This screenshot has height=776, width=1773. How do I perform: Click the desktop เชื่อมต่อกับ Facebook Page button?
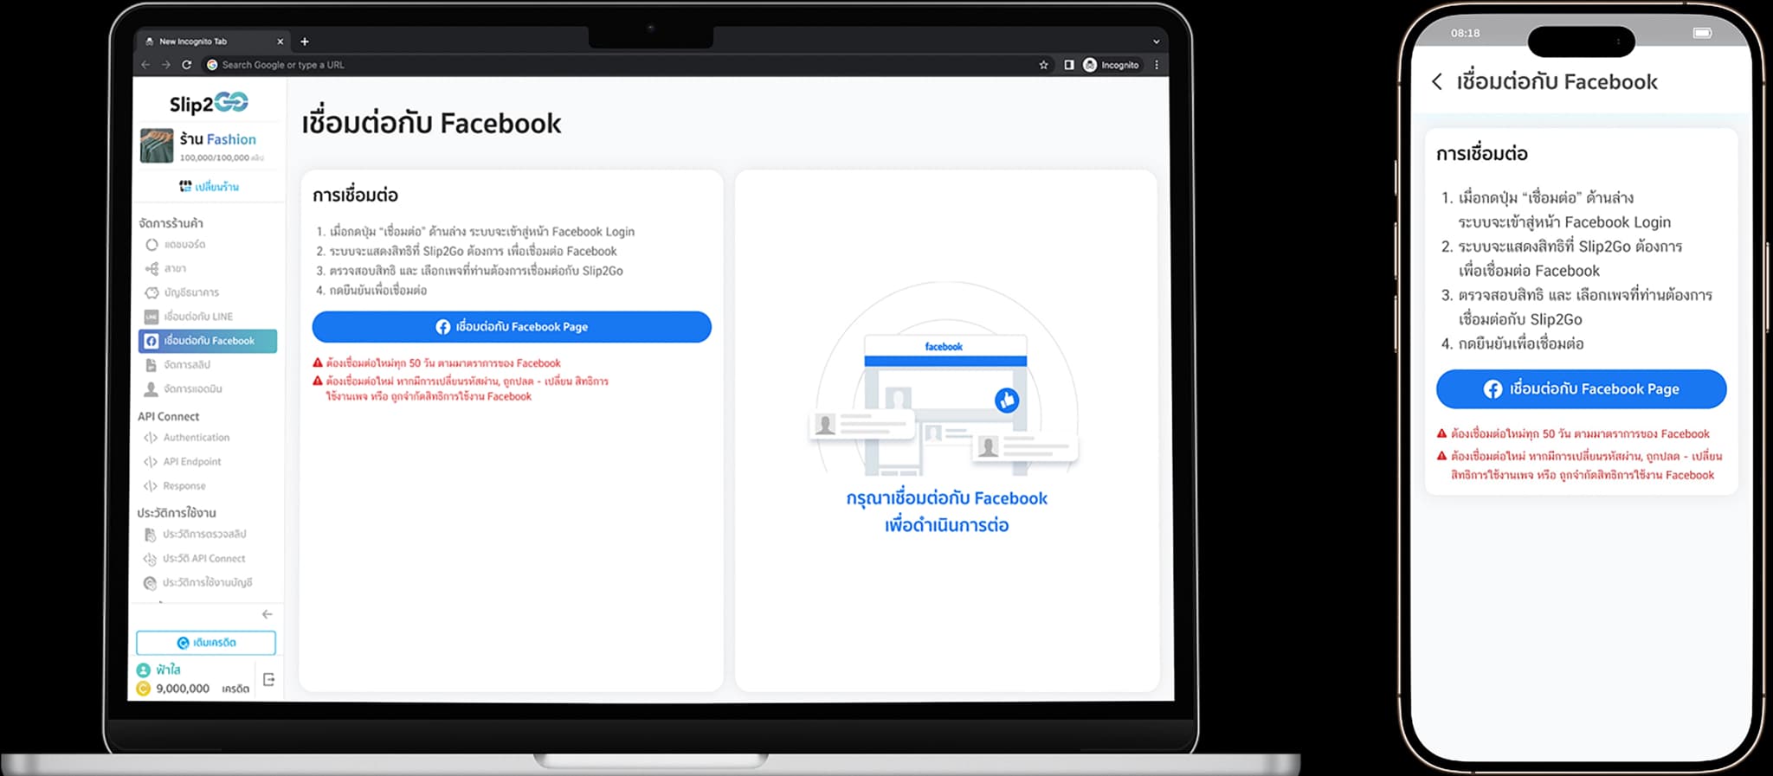(512, 327)
